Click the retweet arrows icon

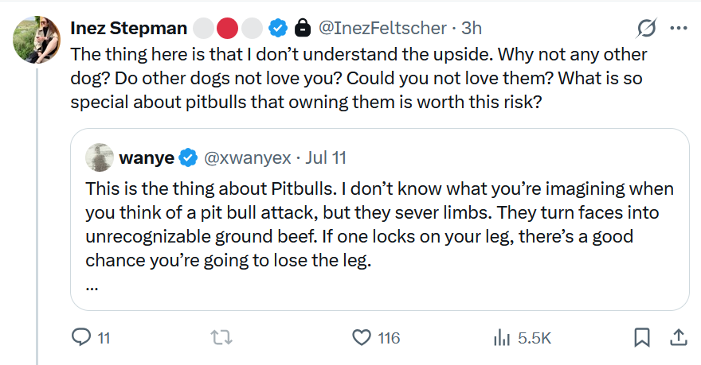click(x=221, y=338)
